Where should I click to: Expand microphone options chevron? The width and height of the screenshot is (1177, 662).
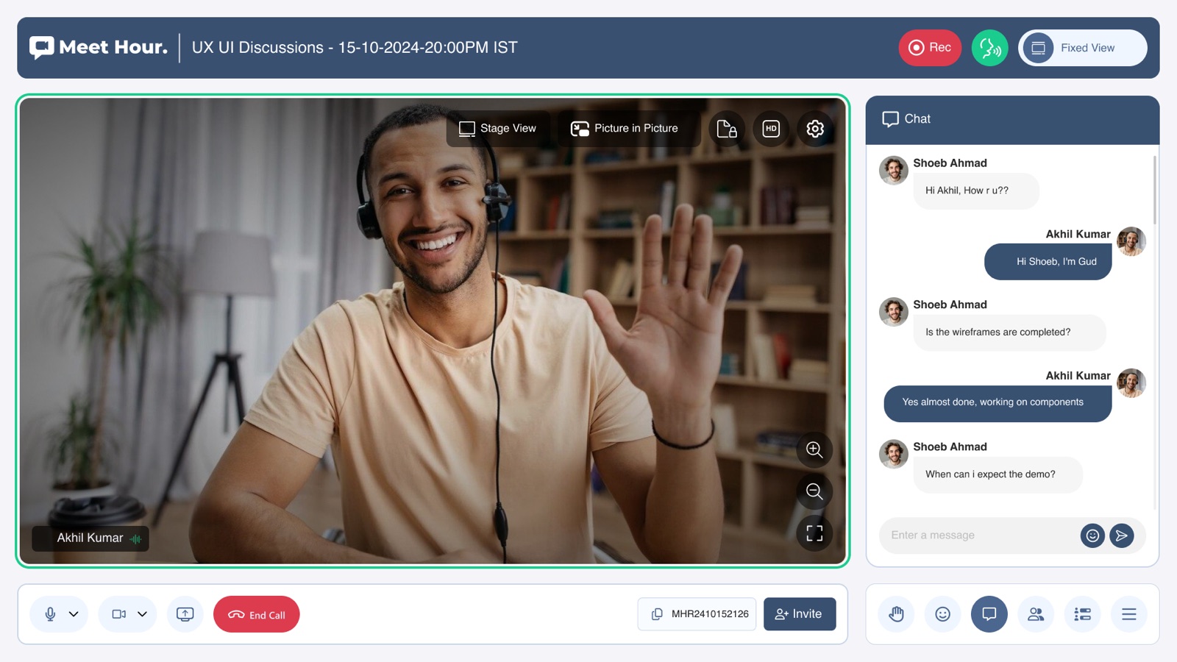[x=74, y=614]
